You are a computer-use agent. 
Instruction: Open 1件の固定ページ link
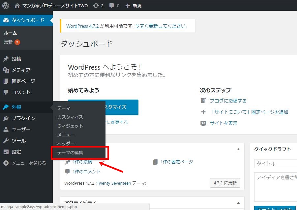[x=177, y=162]
